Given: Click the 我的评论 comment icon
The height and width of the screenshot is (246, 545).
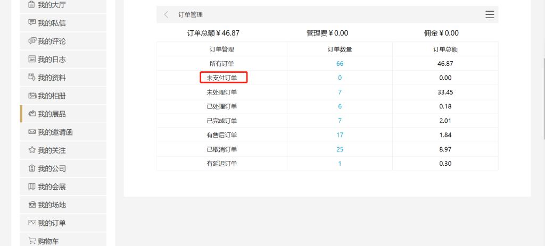Looking at the screenshot, I should 32,41.
